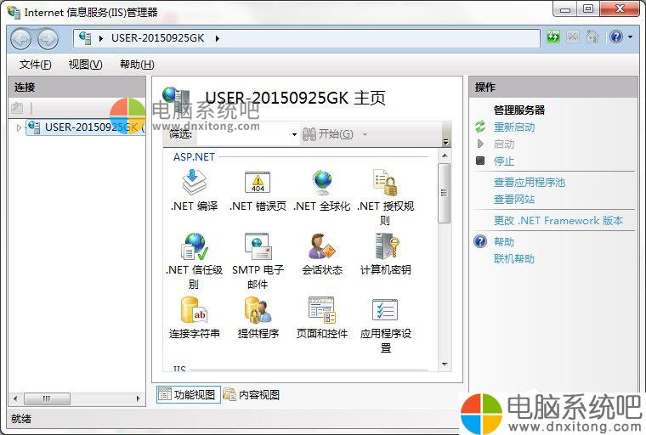Click the 停止 black square icon

click(x=480, y=161)
